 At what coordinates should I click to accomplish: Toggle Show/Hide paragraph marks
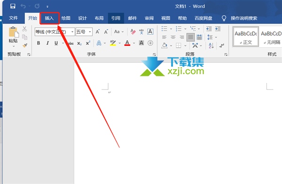(x=221, y=45)
